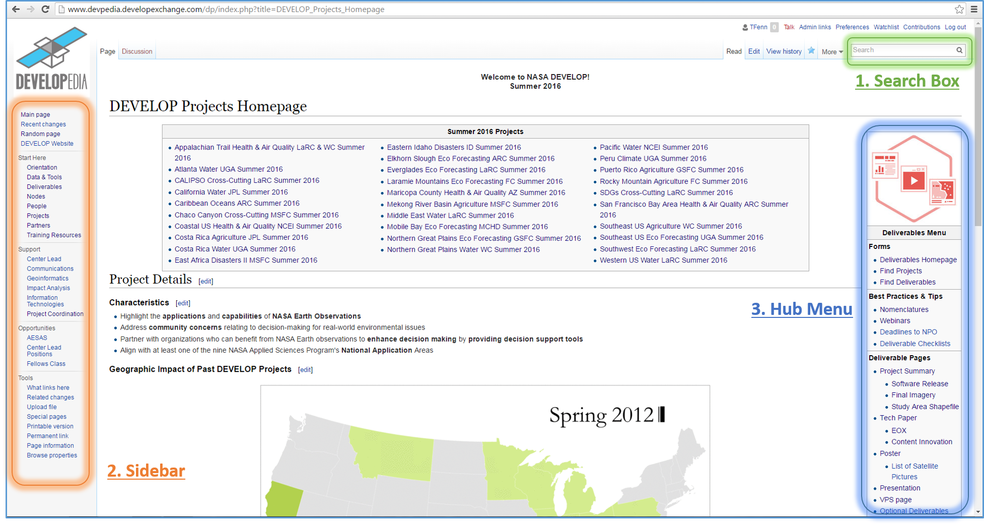Open Printable version link

(50, 426)
